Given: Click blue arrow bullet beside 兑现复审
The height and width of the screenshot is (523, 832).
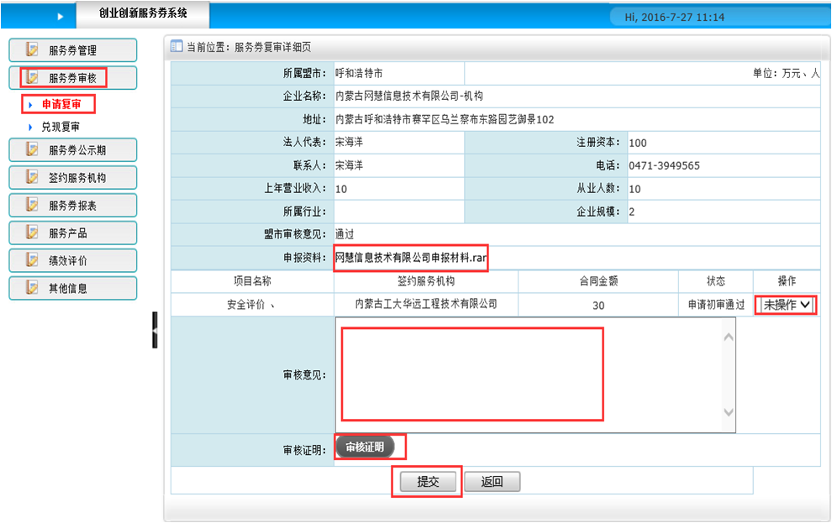Looking at the screenshot, I should coord(30,127).
